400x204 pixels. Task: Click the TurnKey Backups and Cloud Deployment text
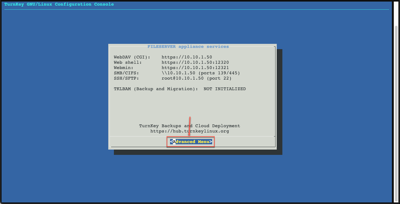pos(190,126)
